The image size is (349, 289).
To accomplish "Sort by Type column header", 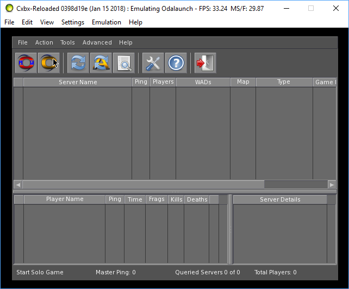I will [284, 82].
